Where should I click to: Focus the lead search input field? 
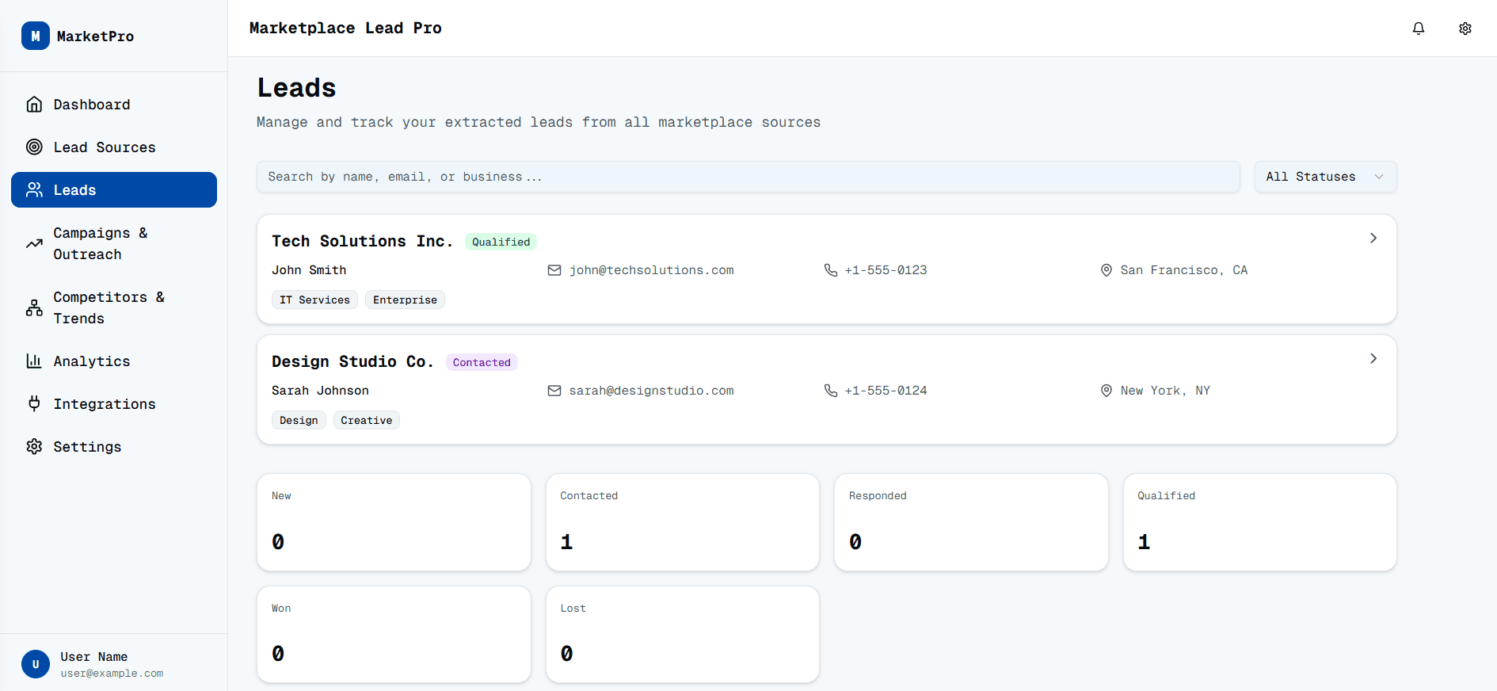coord(747,177)
